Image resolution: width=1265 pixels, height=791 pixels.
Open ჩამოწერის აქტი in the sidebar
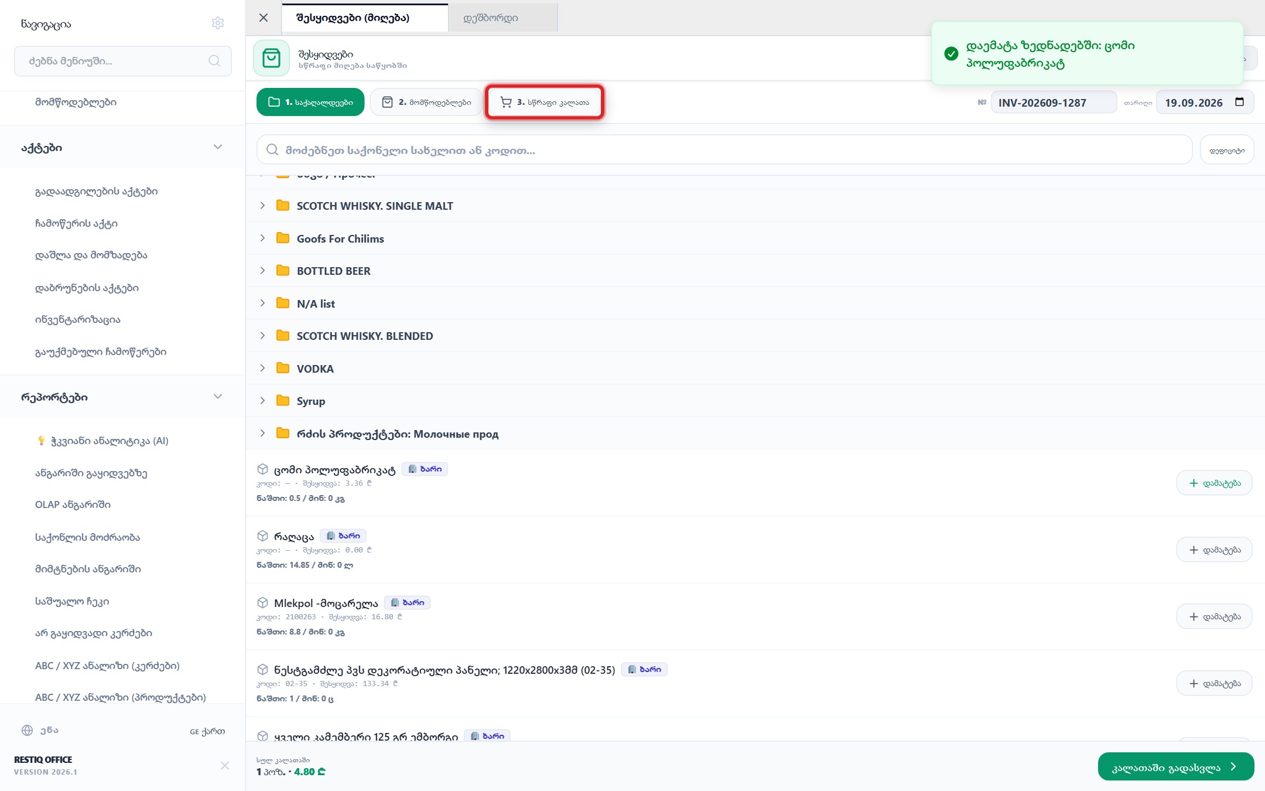click(76, 223)
